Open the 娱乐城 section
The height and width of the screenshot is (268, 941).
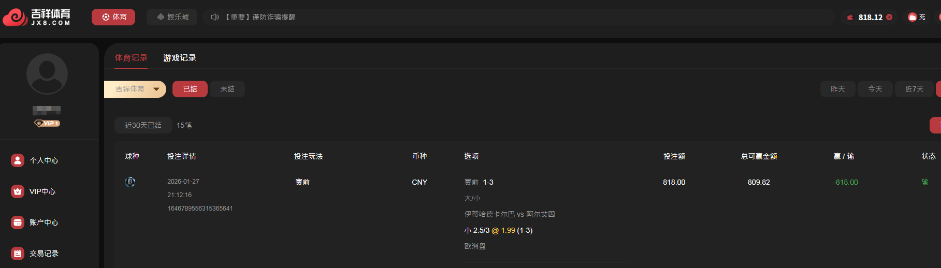click(172, 17)
